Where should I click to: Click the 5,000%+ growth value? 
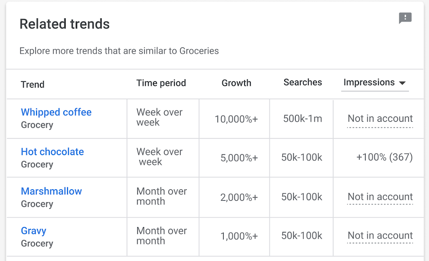click(239, 158)
